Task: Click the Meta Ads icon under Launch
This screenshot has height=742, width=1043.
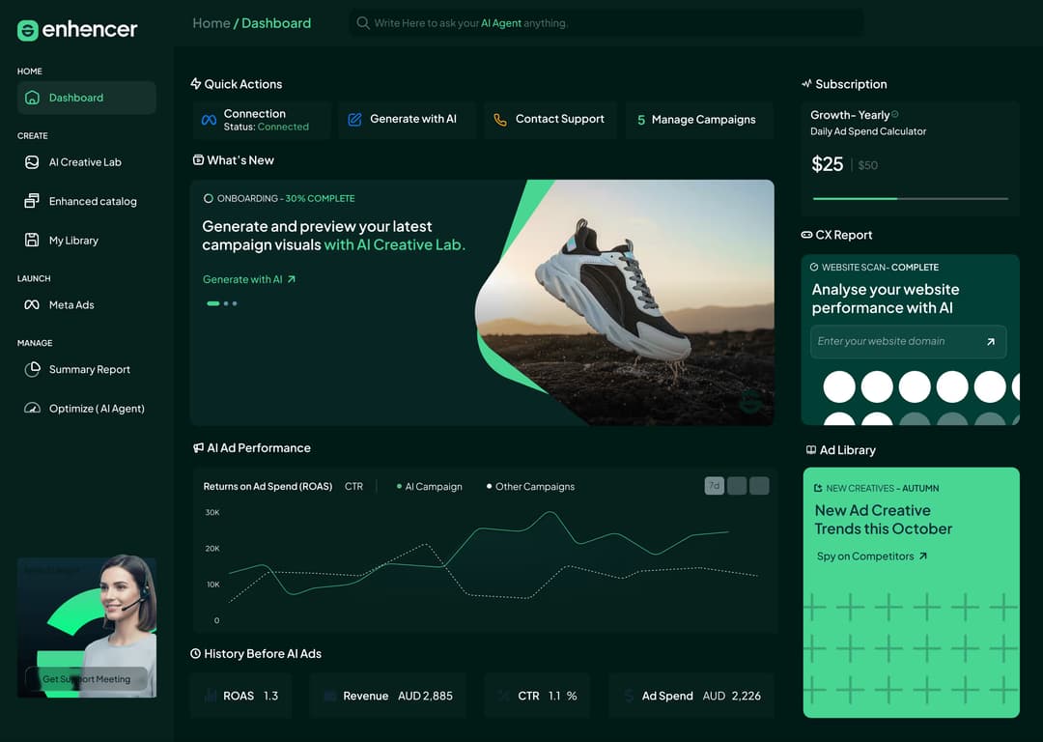Action: (33, 304)
